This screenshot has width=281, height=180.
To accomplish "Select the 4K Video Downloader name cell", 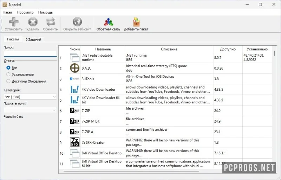I will pyautogui.click(x=103, y=89).
